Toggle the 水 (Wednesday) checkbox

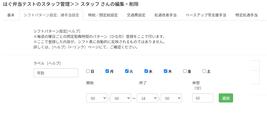click(146, 71)
